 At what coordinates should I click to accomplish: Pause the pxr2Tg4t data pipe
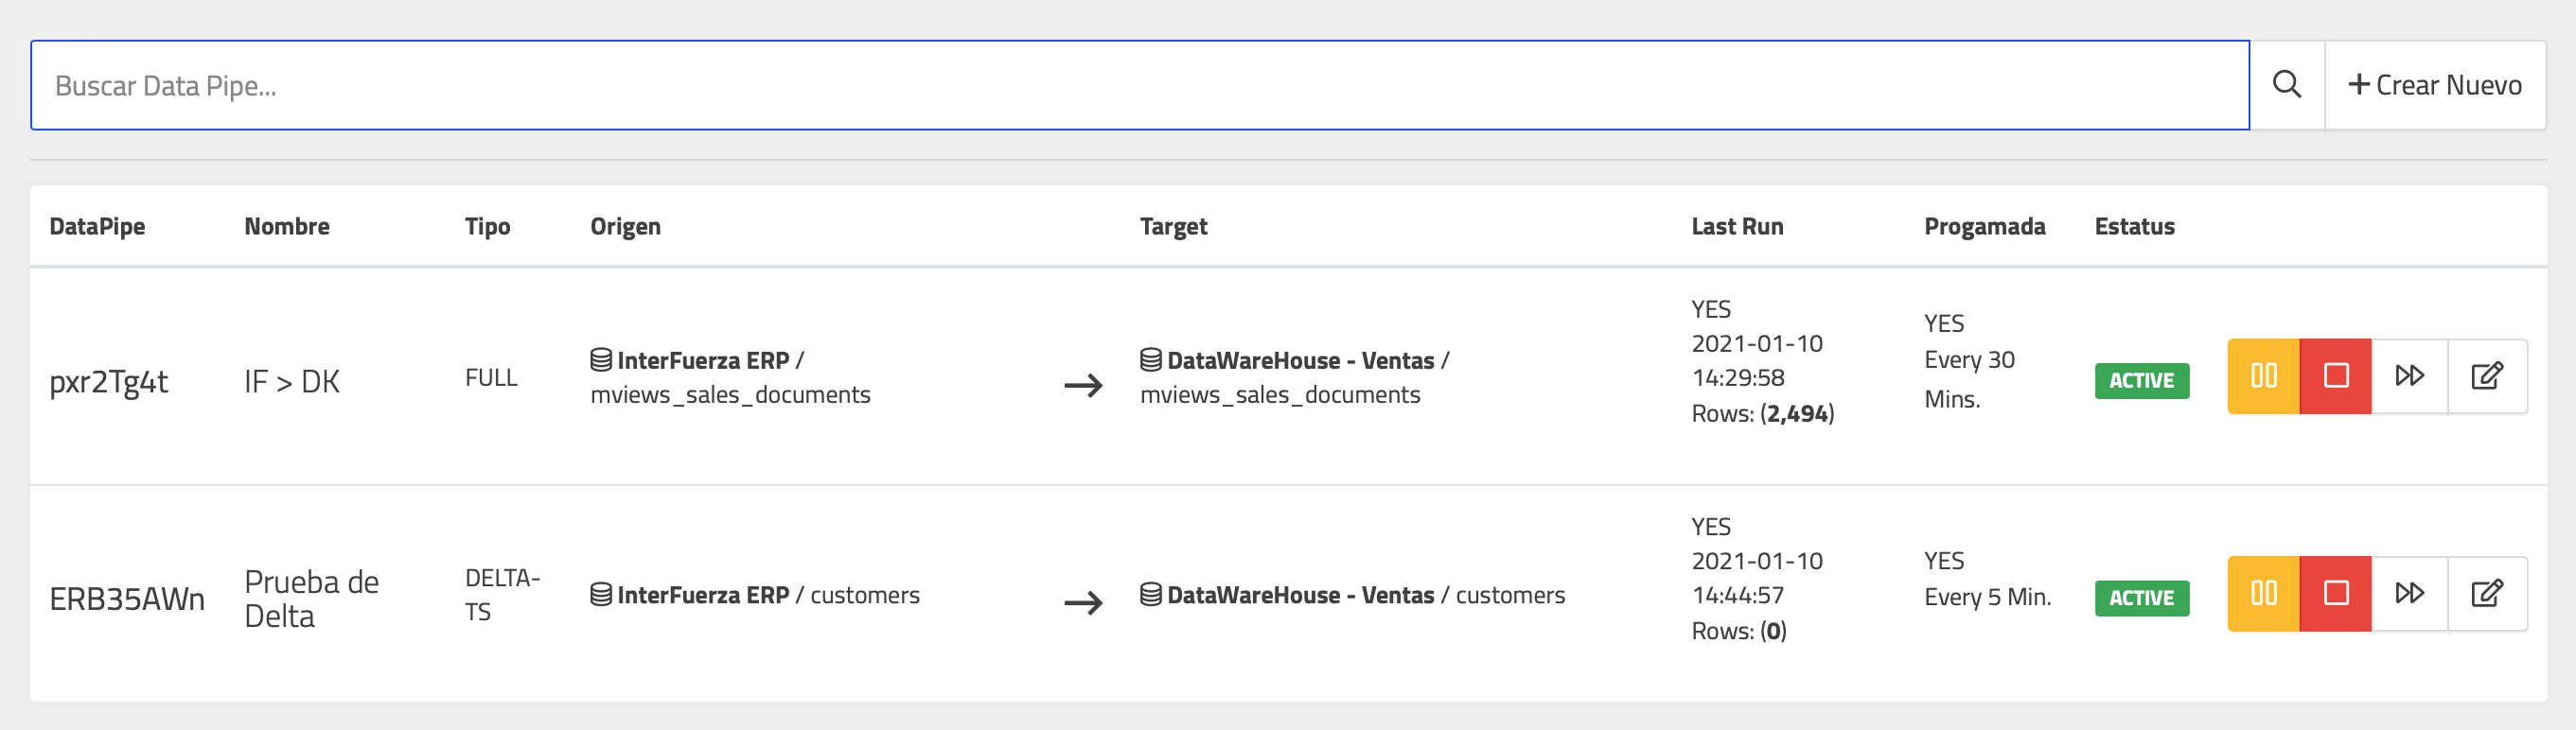coord(2263,376)
